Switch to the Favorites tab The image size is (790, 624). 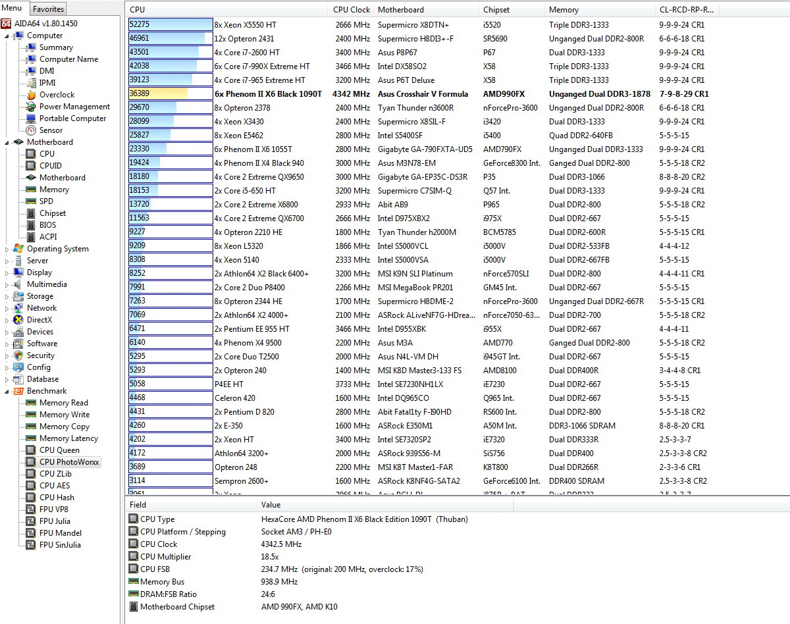click(49, 9)
